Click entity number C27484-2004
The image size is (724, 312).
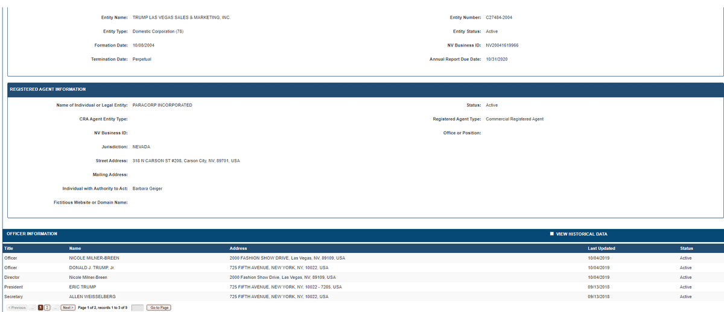click(x=499, y=17)
